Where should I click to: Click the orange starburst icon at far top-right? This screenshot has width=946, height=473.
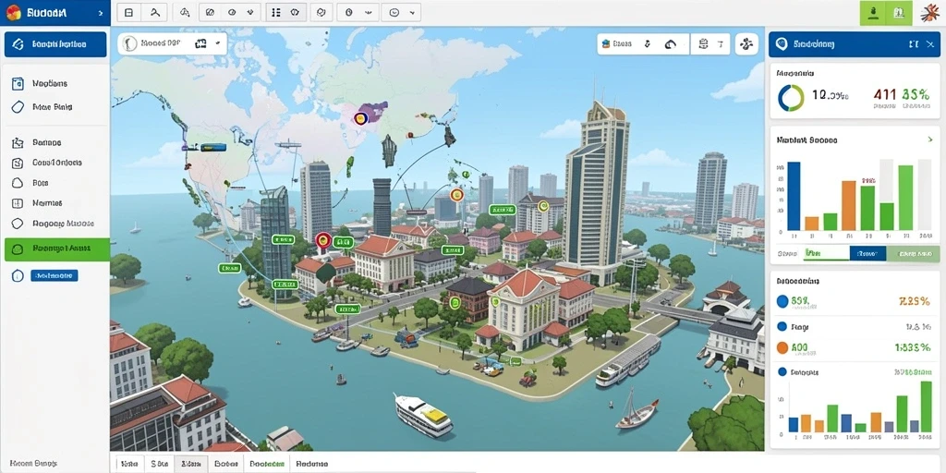point(931,13)
